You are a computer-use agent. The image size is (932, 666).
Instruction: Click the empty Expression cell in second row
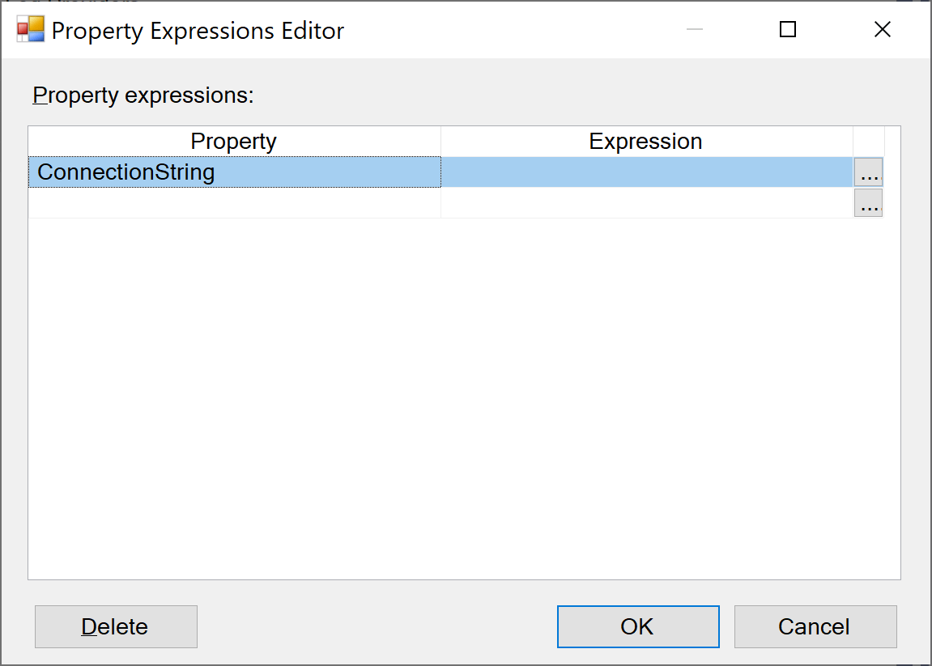coord(645,203)
